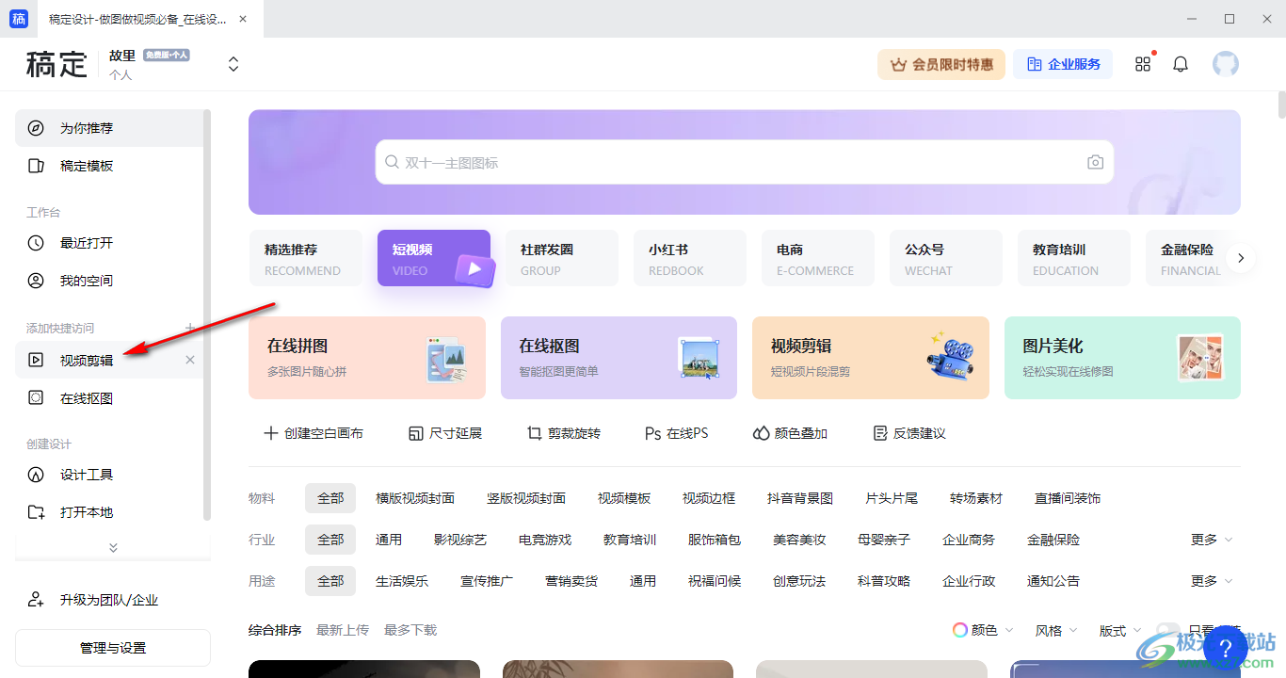Expand 更多 in the 行业 row
The height and width of the screenshot is (678, 1286).
[x=1212, y=540]
